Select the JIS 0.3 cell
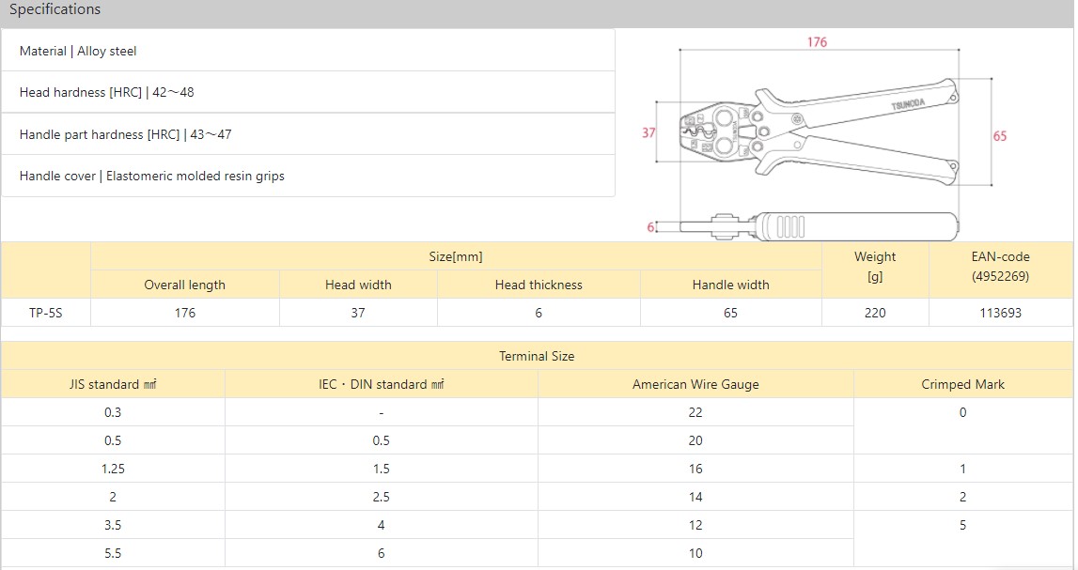1078x570 pixels. point(113,412)
